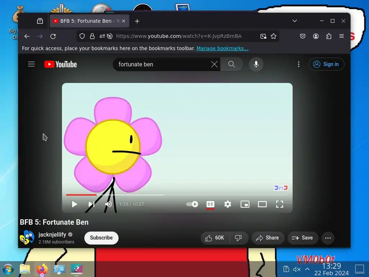Open the Extensions puzzle icon

pyautogui.click(x=329, y=36)
